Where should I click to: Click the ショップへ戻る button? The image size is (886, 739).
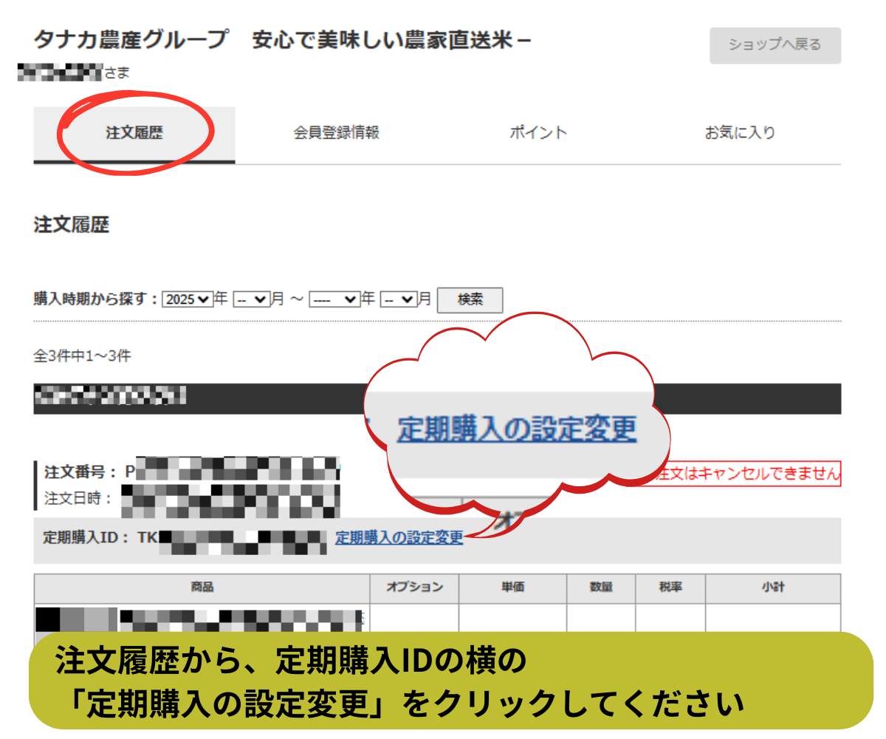(775, 45)
